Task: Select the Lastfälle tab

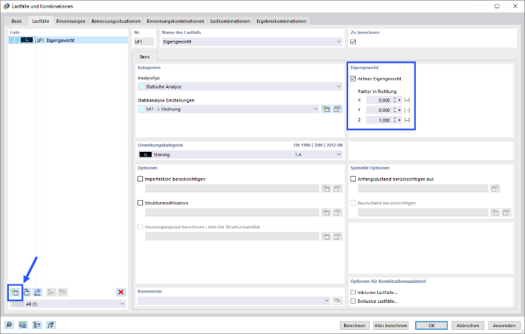Action: coord(41,21)
